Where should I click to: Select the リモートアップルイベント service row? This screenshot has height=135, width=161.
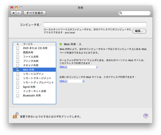(x=34, y=82)
